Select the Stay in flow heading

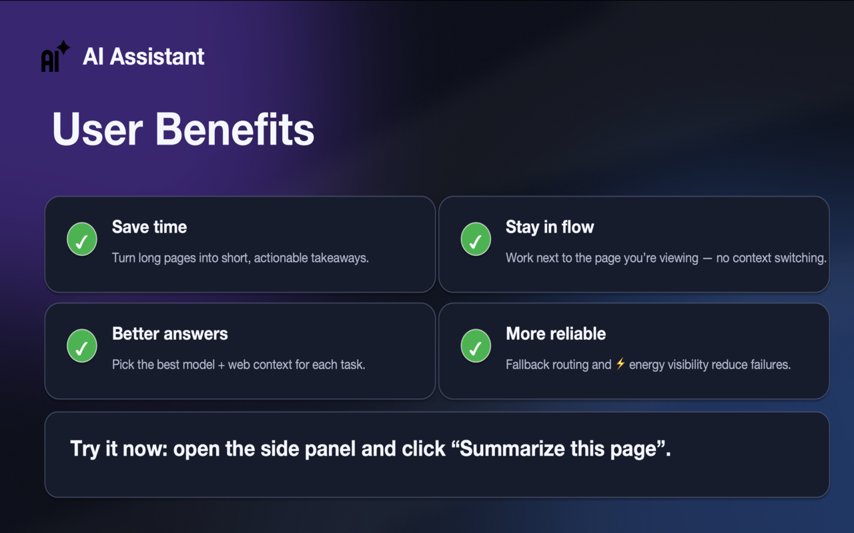(550, 227)
